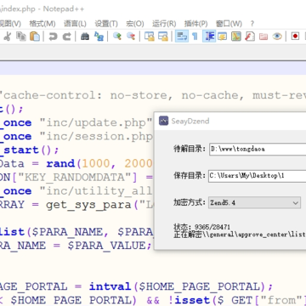Click the Paste clipboard icon
306x306 pixels.
(x=35, y=37)
